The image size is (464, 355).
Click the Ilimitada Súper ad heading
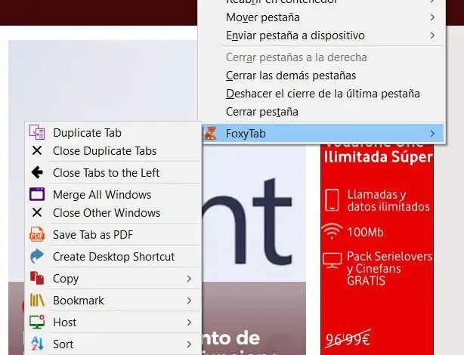[x=378, y=156]
